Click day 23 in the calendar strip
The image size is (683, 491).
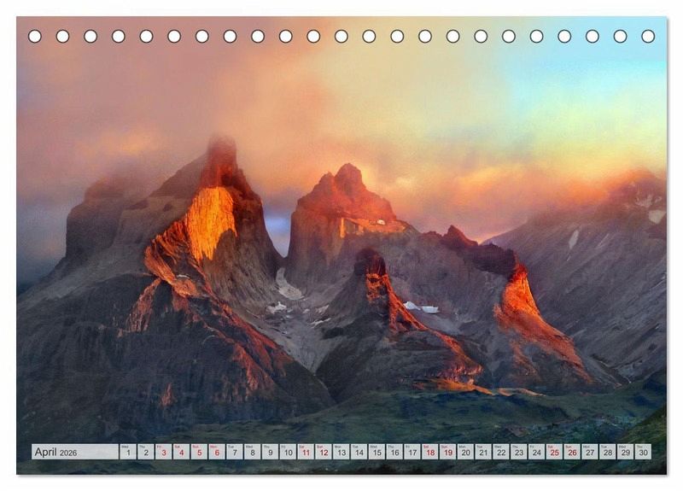[519, 452]
